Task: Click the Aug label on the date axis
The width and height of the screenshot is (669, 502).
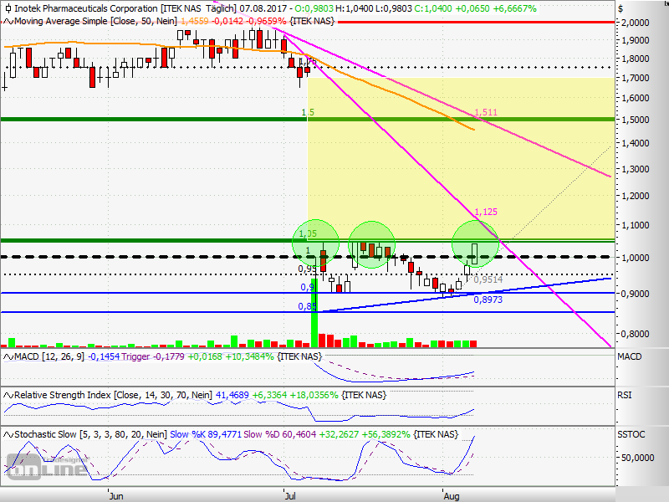Action: [x=452, y=495]
